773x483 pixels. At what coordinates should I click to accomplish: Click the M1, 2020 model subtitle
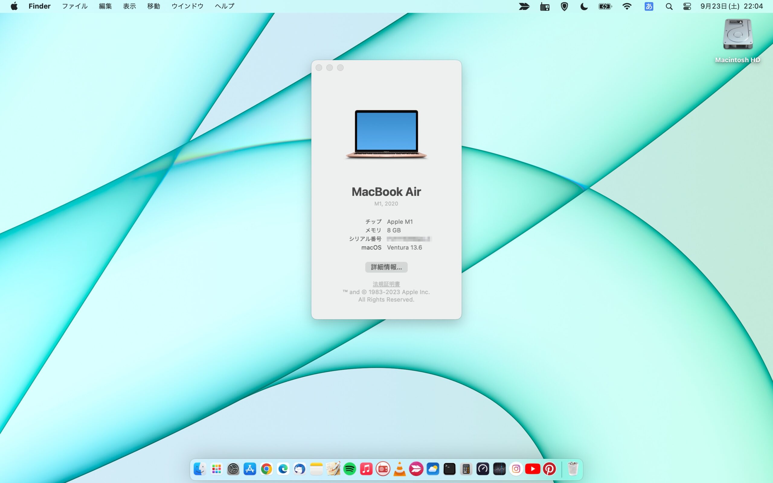(x=386, y=204)
